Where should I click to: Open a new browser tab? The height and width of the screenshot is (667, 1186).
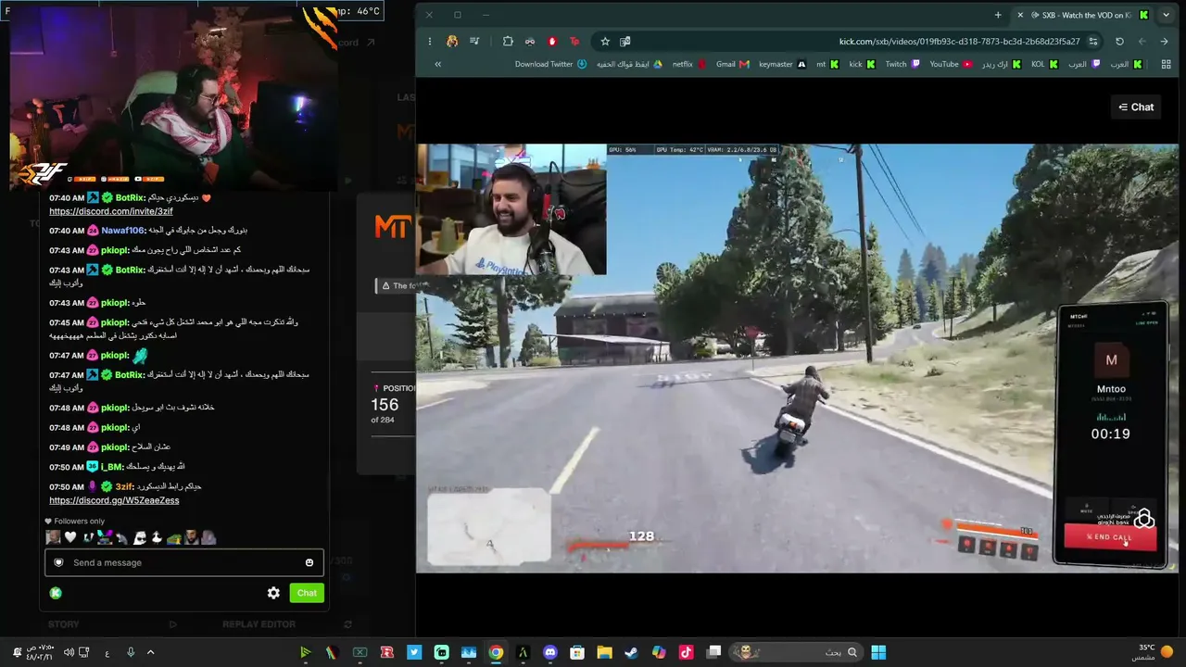click(998, 15)
